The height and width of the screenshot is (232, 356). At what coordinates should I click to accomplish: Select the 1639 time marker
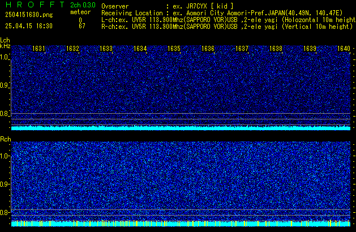point(310,49)
